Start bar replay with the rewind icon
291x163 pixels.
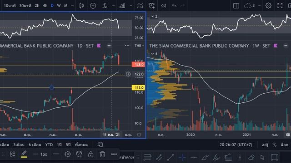pos(163,6)
